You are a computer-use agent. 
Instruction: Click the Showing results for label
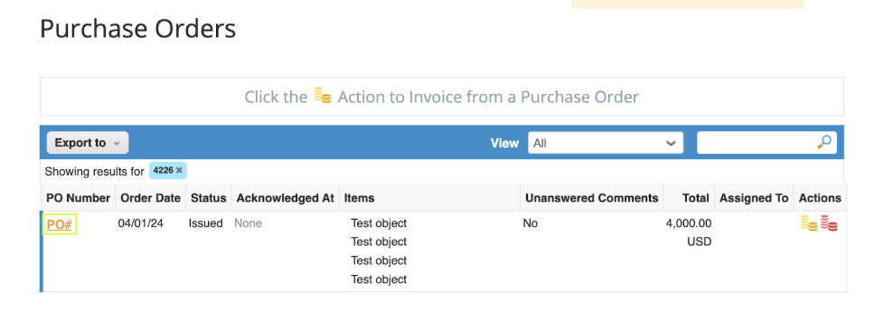[x=94, y=171]
